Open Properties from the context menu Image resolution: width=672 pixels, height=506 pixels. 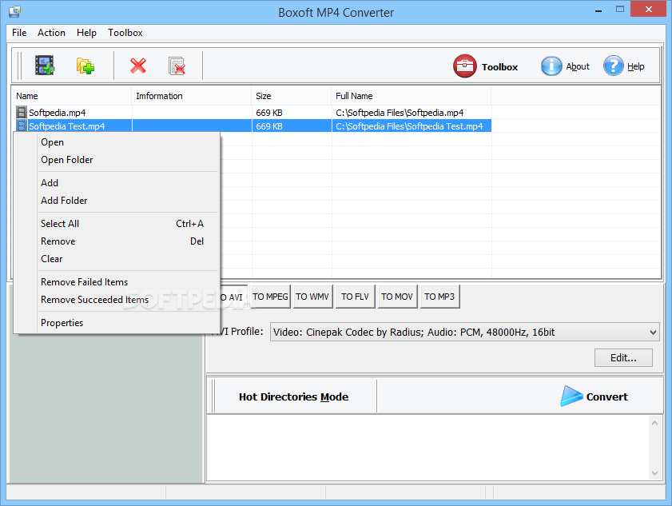tap(117, 323)
